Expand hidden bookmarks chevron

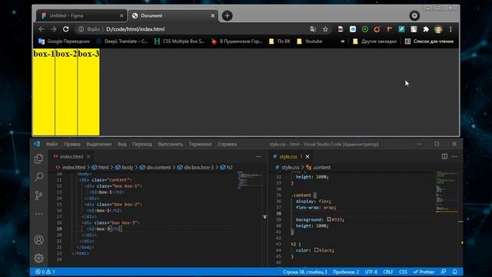click(x=343, y=42)
